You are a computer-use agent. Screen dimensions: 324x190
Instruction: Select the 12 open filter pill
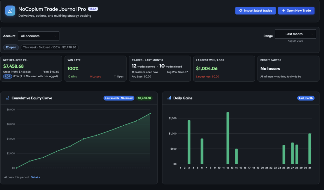pos(11,47)
